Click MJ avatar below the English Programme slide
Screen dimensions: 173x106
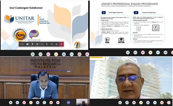pos(165,53)
